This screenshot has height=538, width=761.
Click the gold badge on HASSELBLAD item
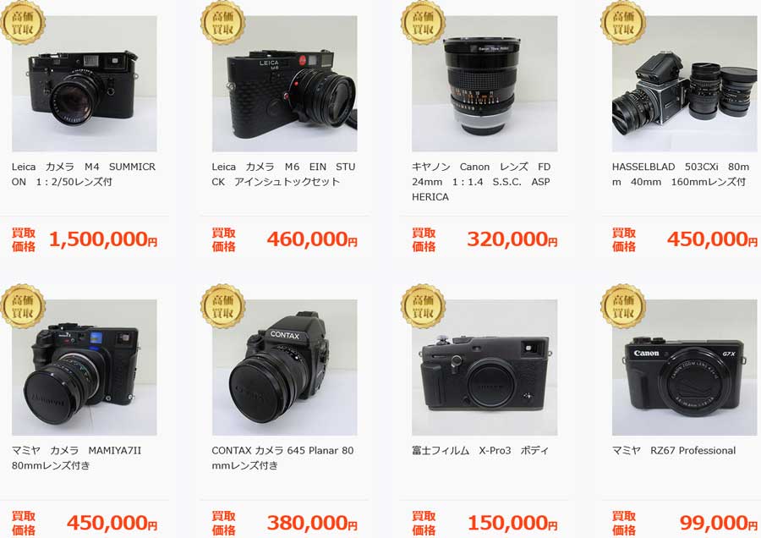coord(622,22)
